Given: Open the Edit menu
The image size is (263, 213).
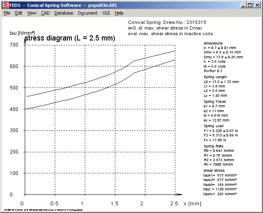Looking at the screenshot, I should click(19, 13).
